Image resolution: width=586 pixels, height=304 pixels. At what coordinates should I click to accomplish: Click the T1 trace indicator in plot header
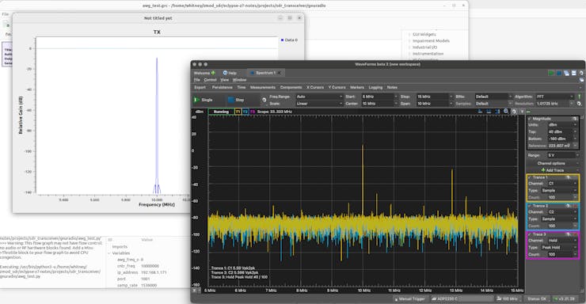238,112
